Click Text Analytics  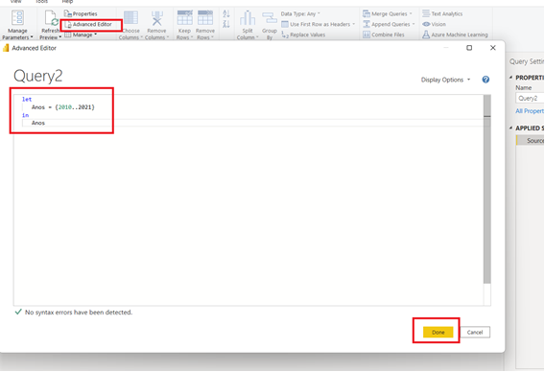[442, 13]
